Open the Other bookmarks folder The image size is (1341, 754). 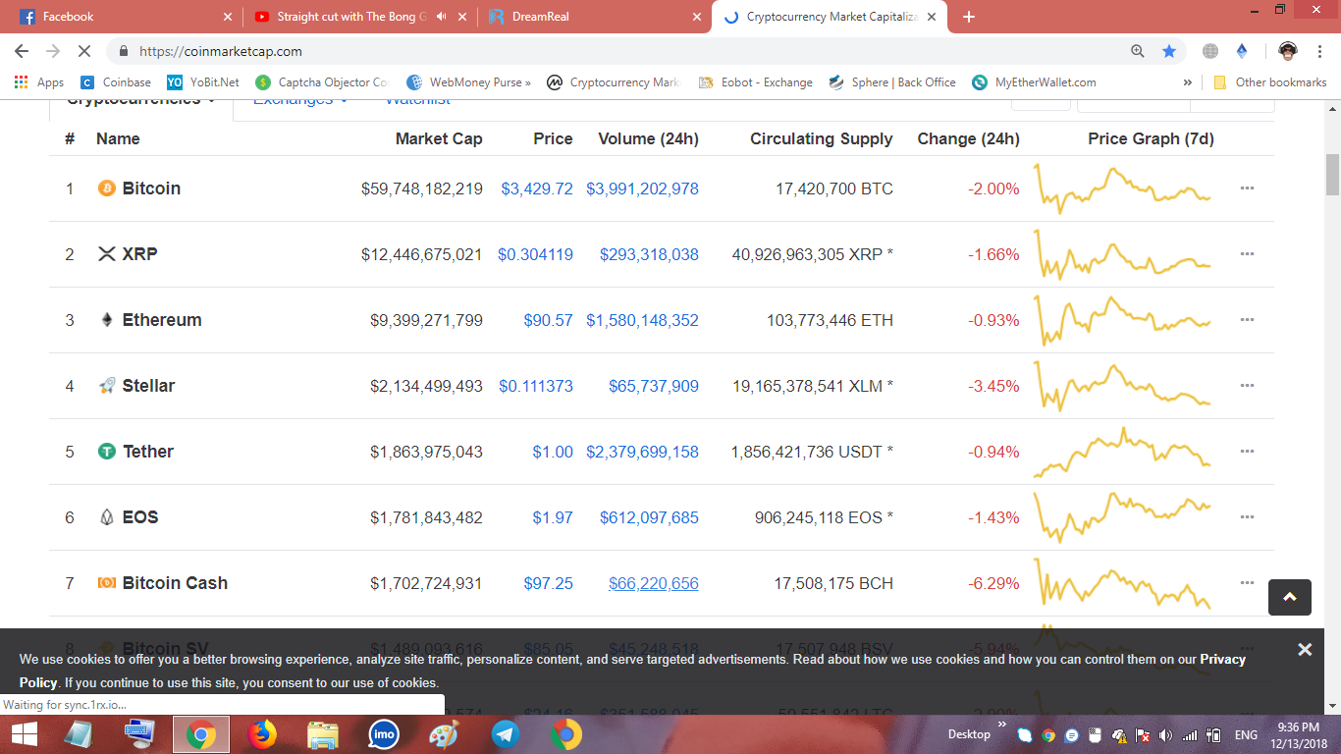pyautogui.click(x=1270, y=82)
